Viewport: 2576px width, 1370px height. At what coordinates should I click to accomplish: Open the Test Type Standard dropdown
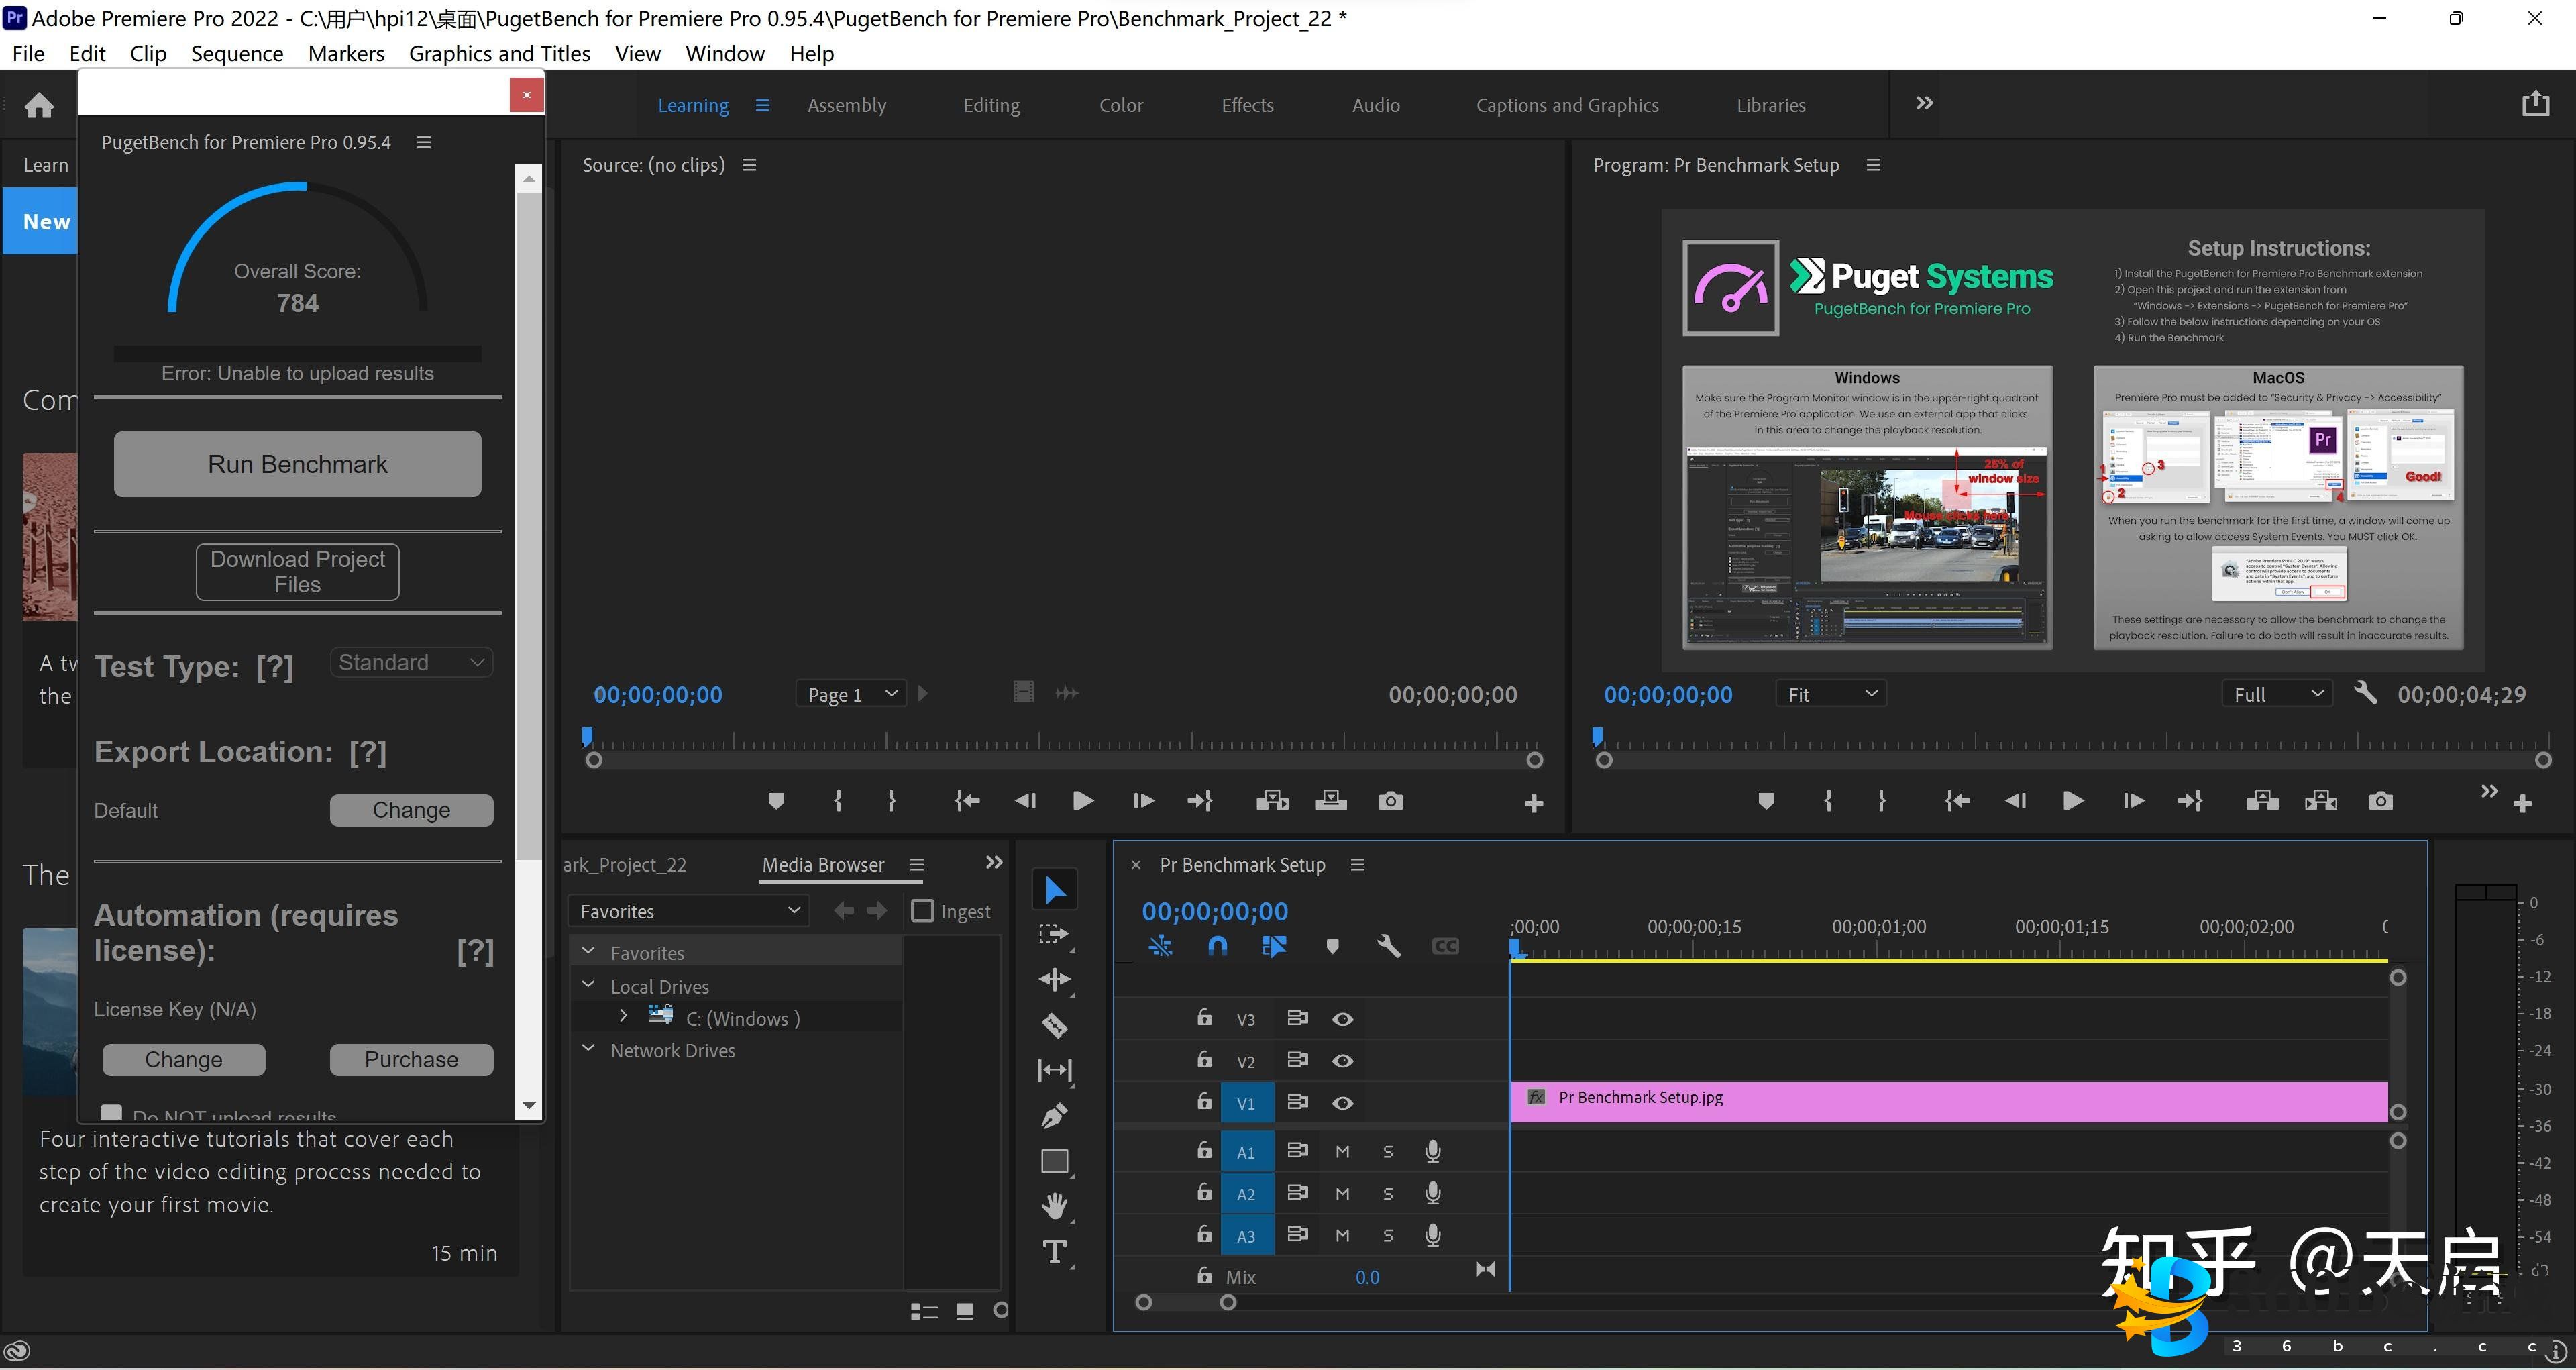click(x=411, y=662)
